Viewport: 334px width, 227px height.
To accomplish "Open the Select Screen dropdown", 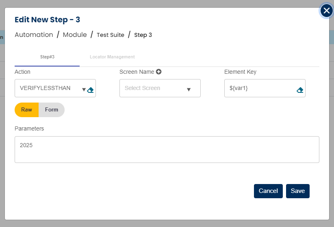I will pyautogui.click(x=154, y=88).
